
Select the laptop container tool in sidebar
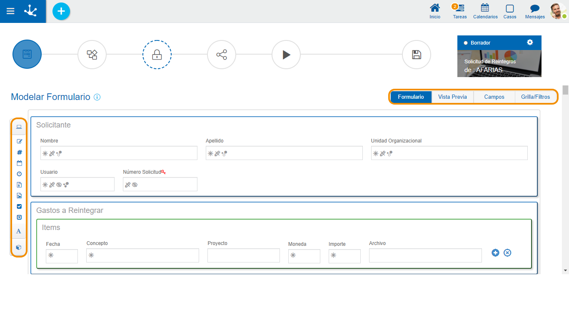click(19, 127)
